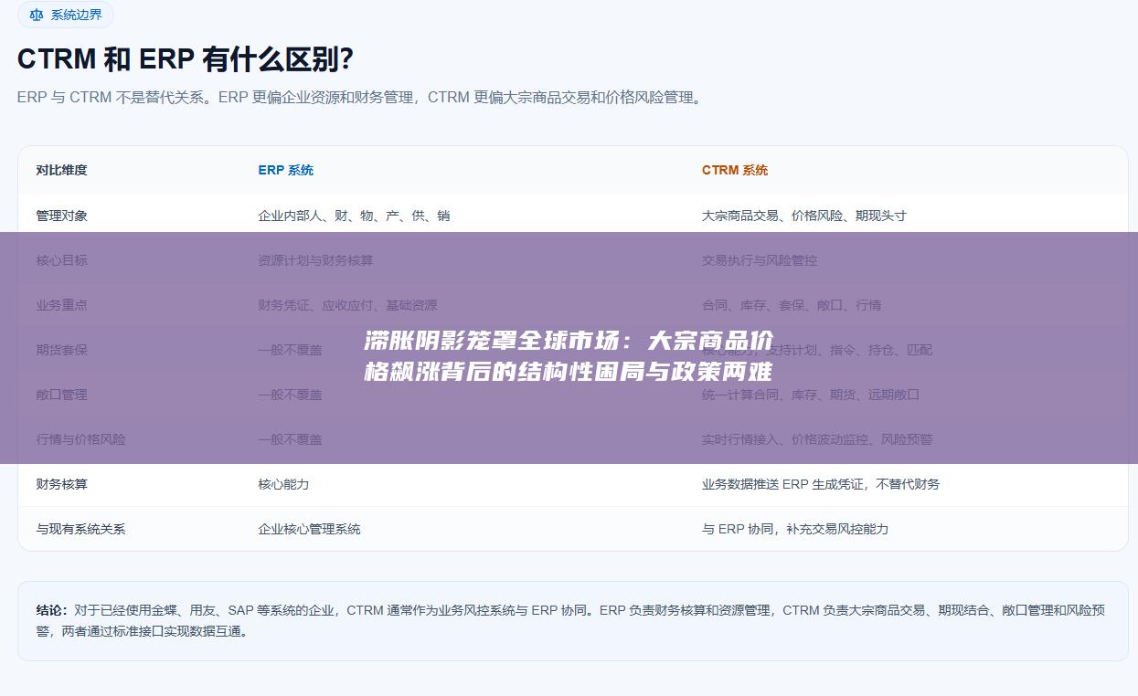Screen dimensions: 1138x696
Task: Click cell 资源计划与财务核算
Action: click(316, 260)
